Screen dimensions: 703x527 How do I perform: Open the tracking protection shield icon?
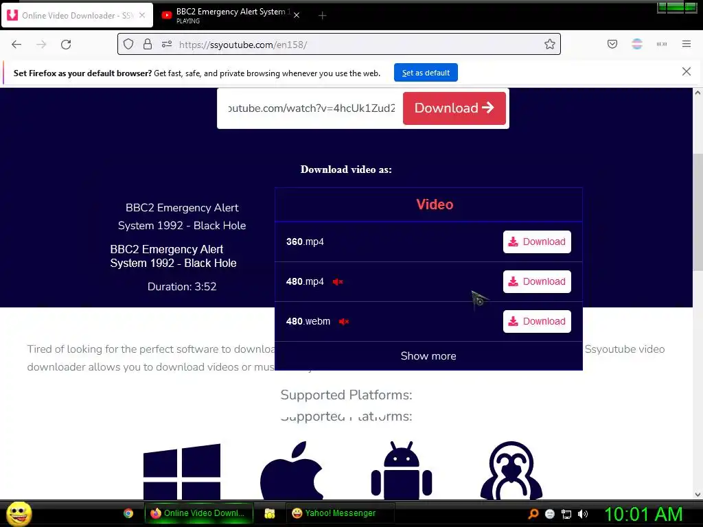click(x=128, y=45)
